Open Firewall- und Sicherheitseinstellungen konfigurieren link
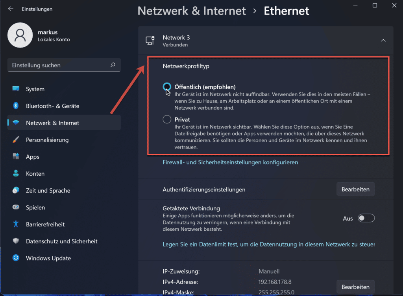This screenshot has height=296, width=403. [230, 162]
